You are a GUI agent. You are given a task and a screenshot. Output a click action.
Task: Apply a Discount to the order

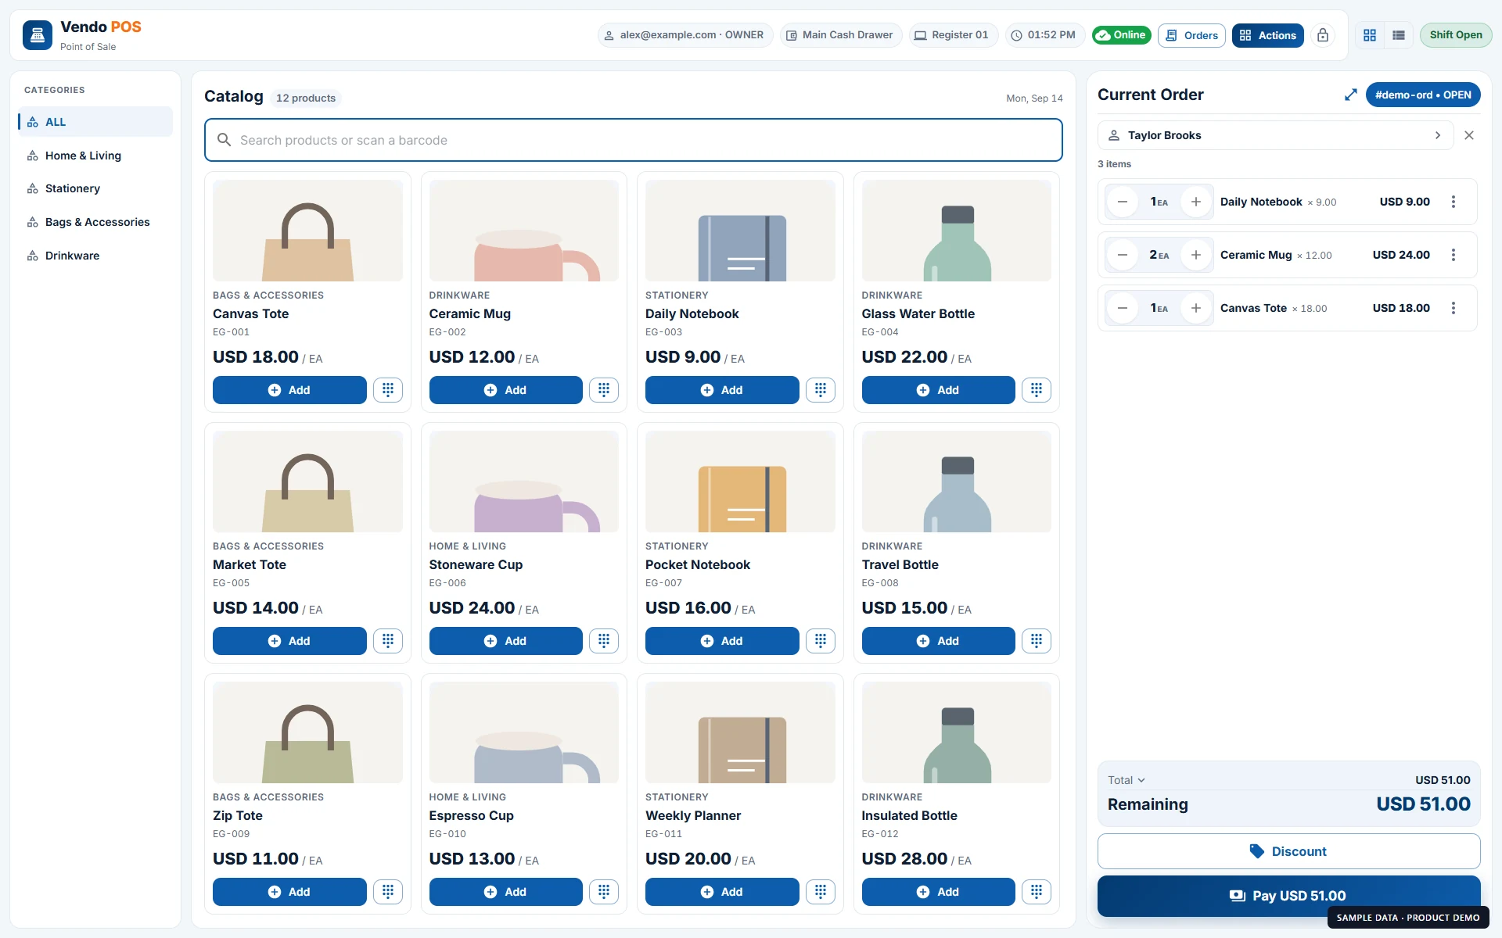pos(1288,851)
